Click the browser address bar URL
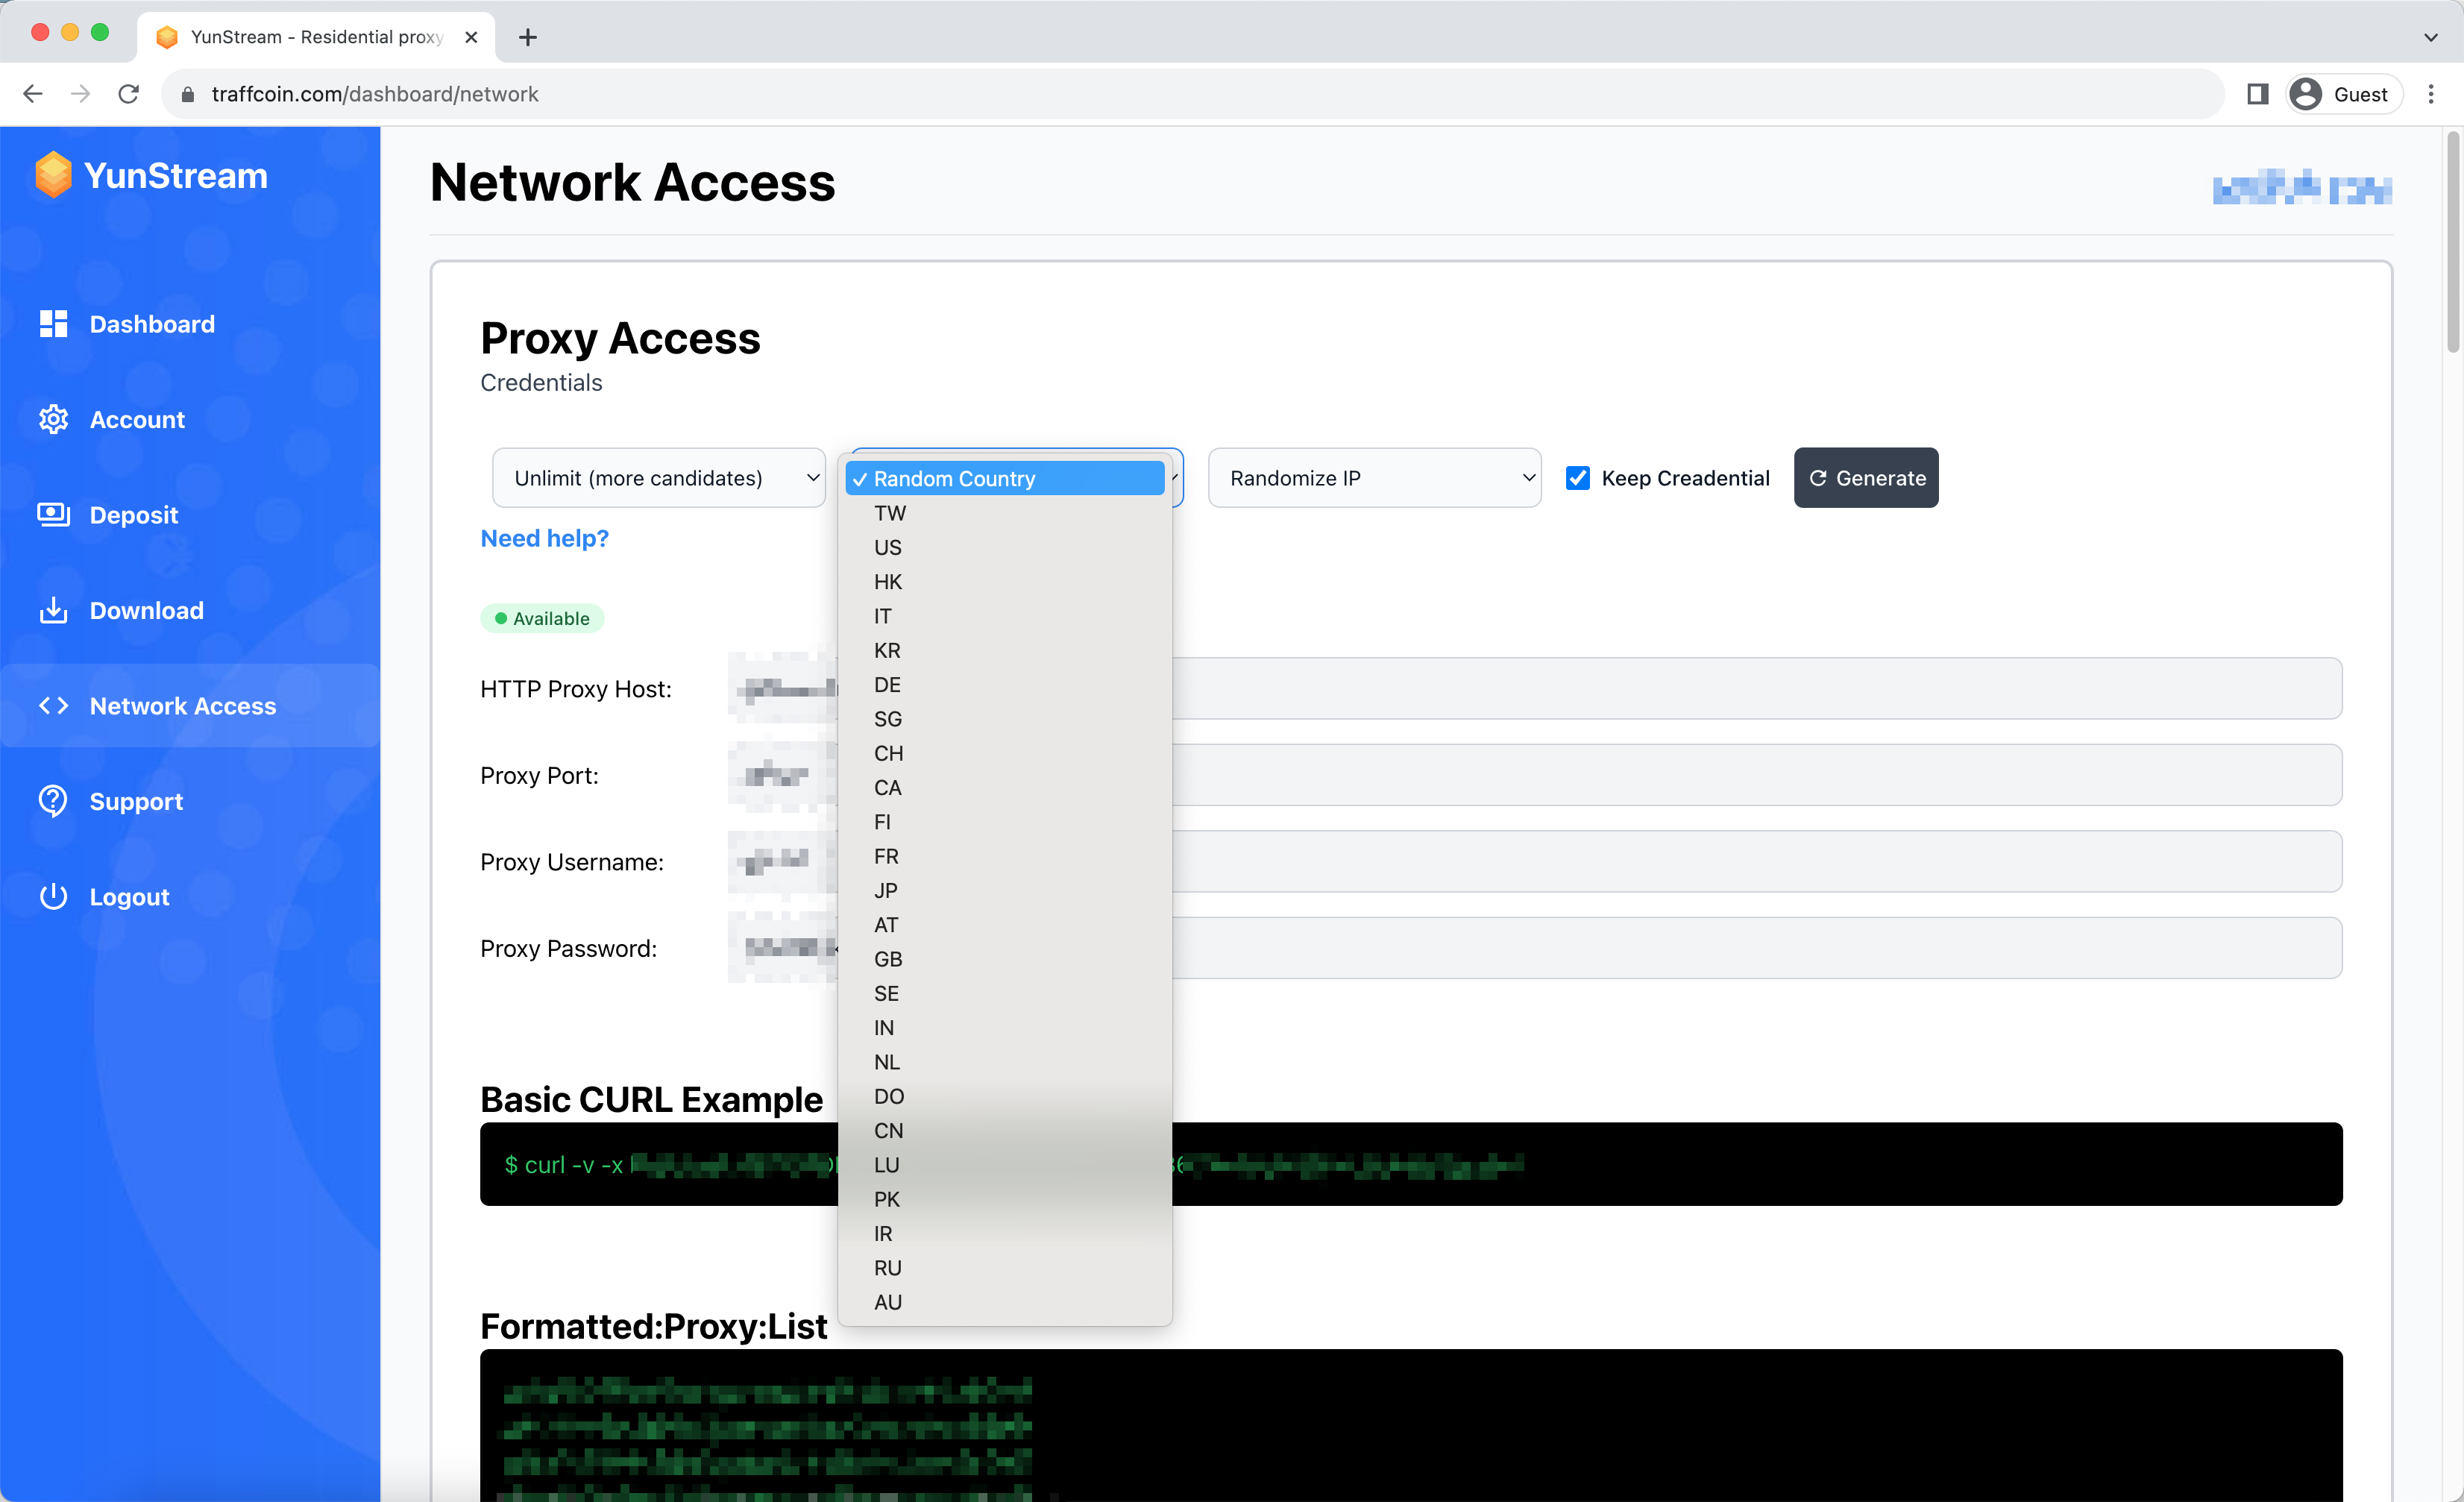 375,94
